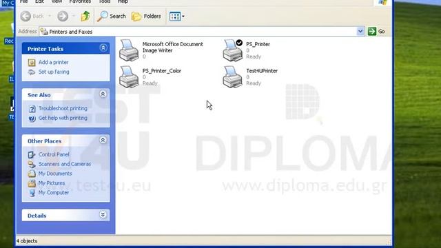Viewport: 441px width, 248px height.
Task: Click the Troubleshoot printing question icon
Action: (x=32, y=109)
